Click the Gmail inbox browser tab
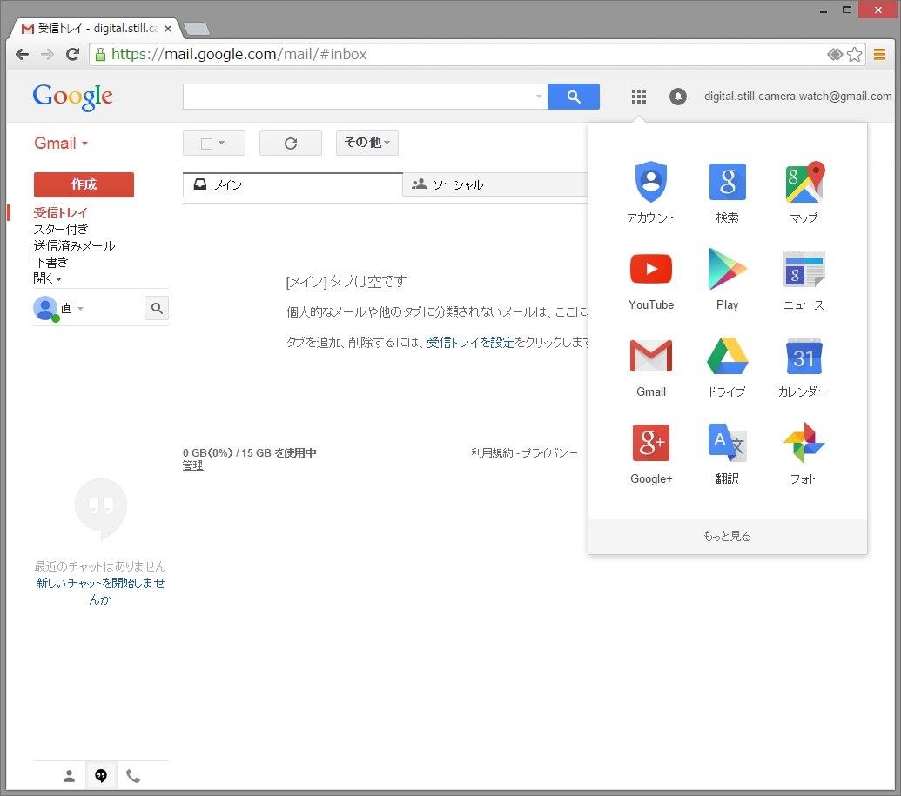The width and height of the screenshot is (901, 796). (96, 28)
